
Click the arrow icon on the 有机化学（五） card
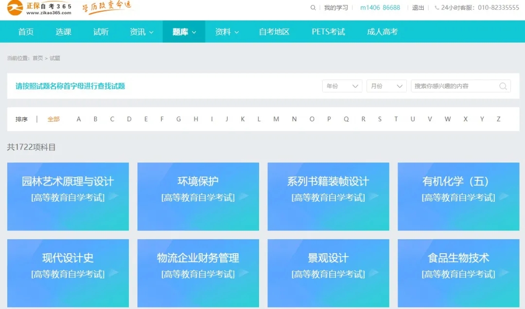pos(503,197)
